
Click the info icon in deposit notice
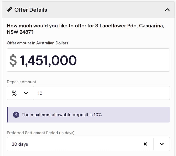(x=16, y=115)
